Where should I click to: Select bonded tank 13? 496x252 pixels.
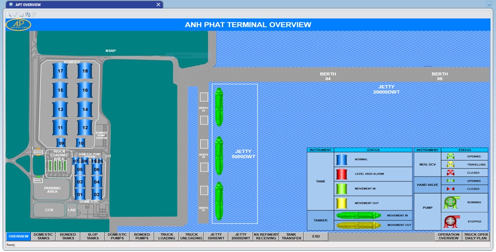pos(60,109)
